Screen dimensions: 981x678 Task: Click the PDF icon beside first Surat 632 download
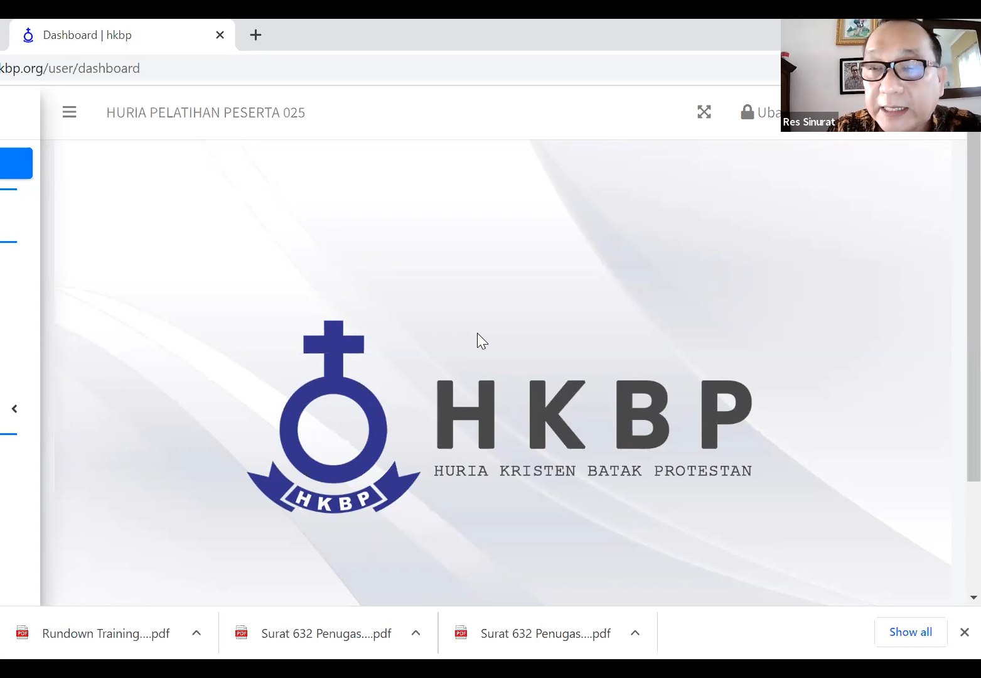pos(242,633)
